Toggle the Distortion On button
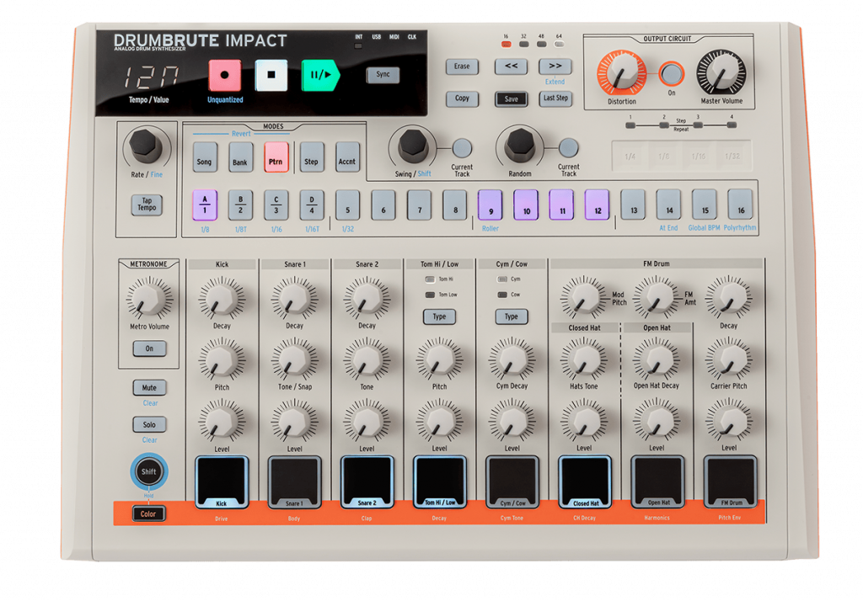Viewport: 863px width, 601px height. click(671, 74)
